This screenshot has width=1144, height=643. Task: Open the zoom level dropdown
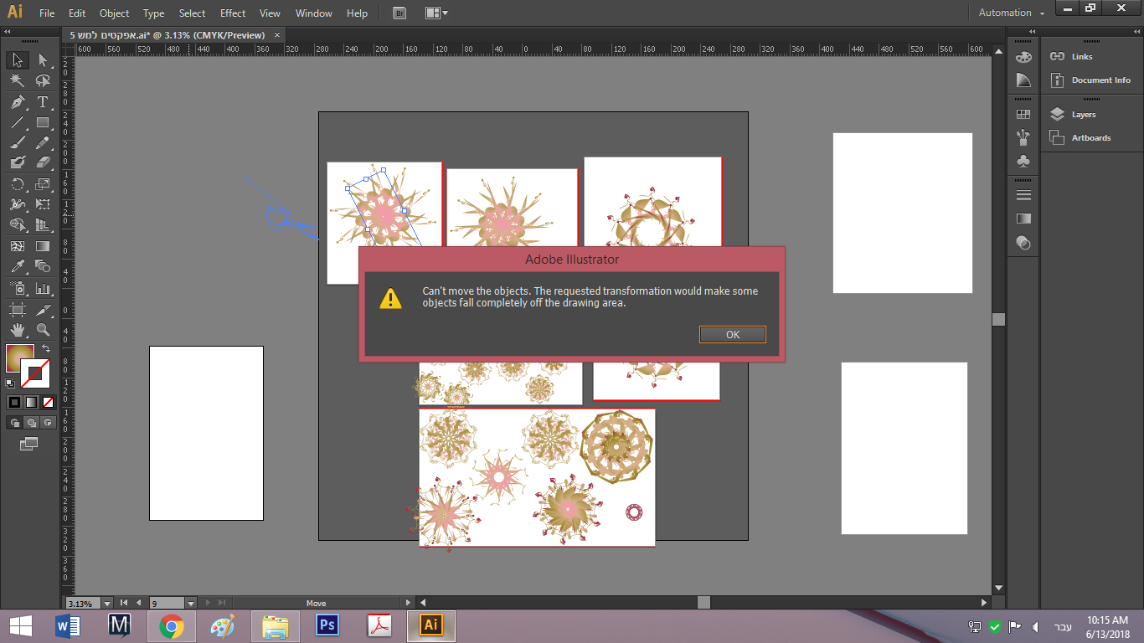(x=107, y=604)
